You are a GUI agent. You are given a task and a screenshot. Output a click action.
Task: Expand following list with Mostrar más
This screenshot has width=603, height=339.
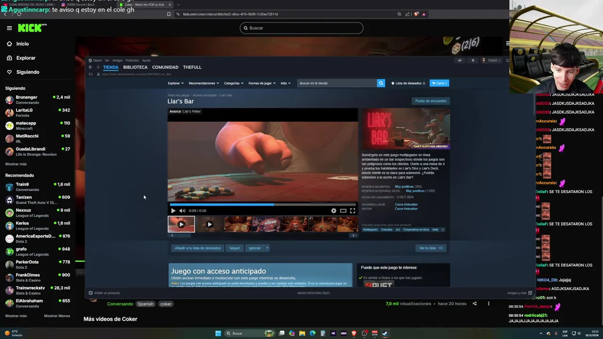click(x=16, y=164)
